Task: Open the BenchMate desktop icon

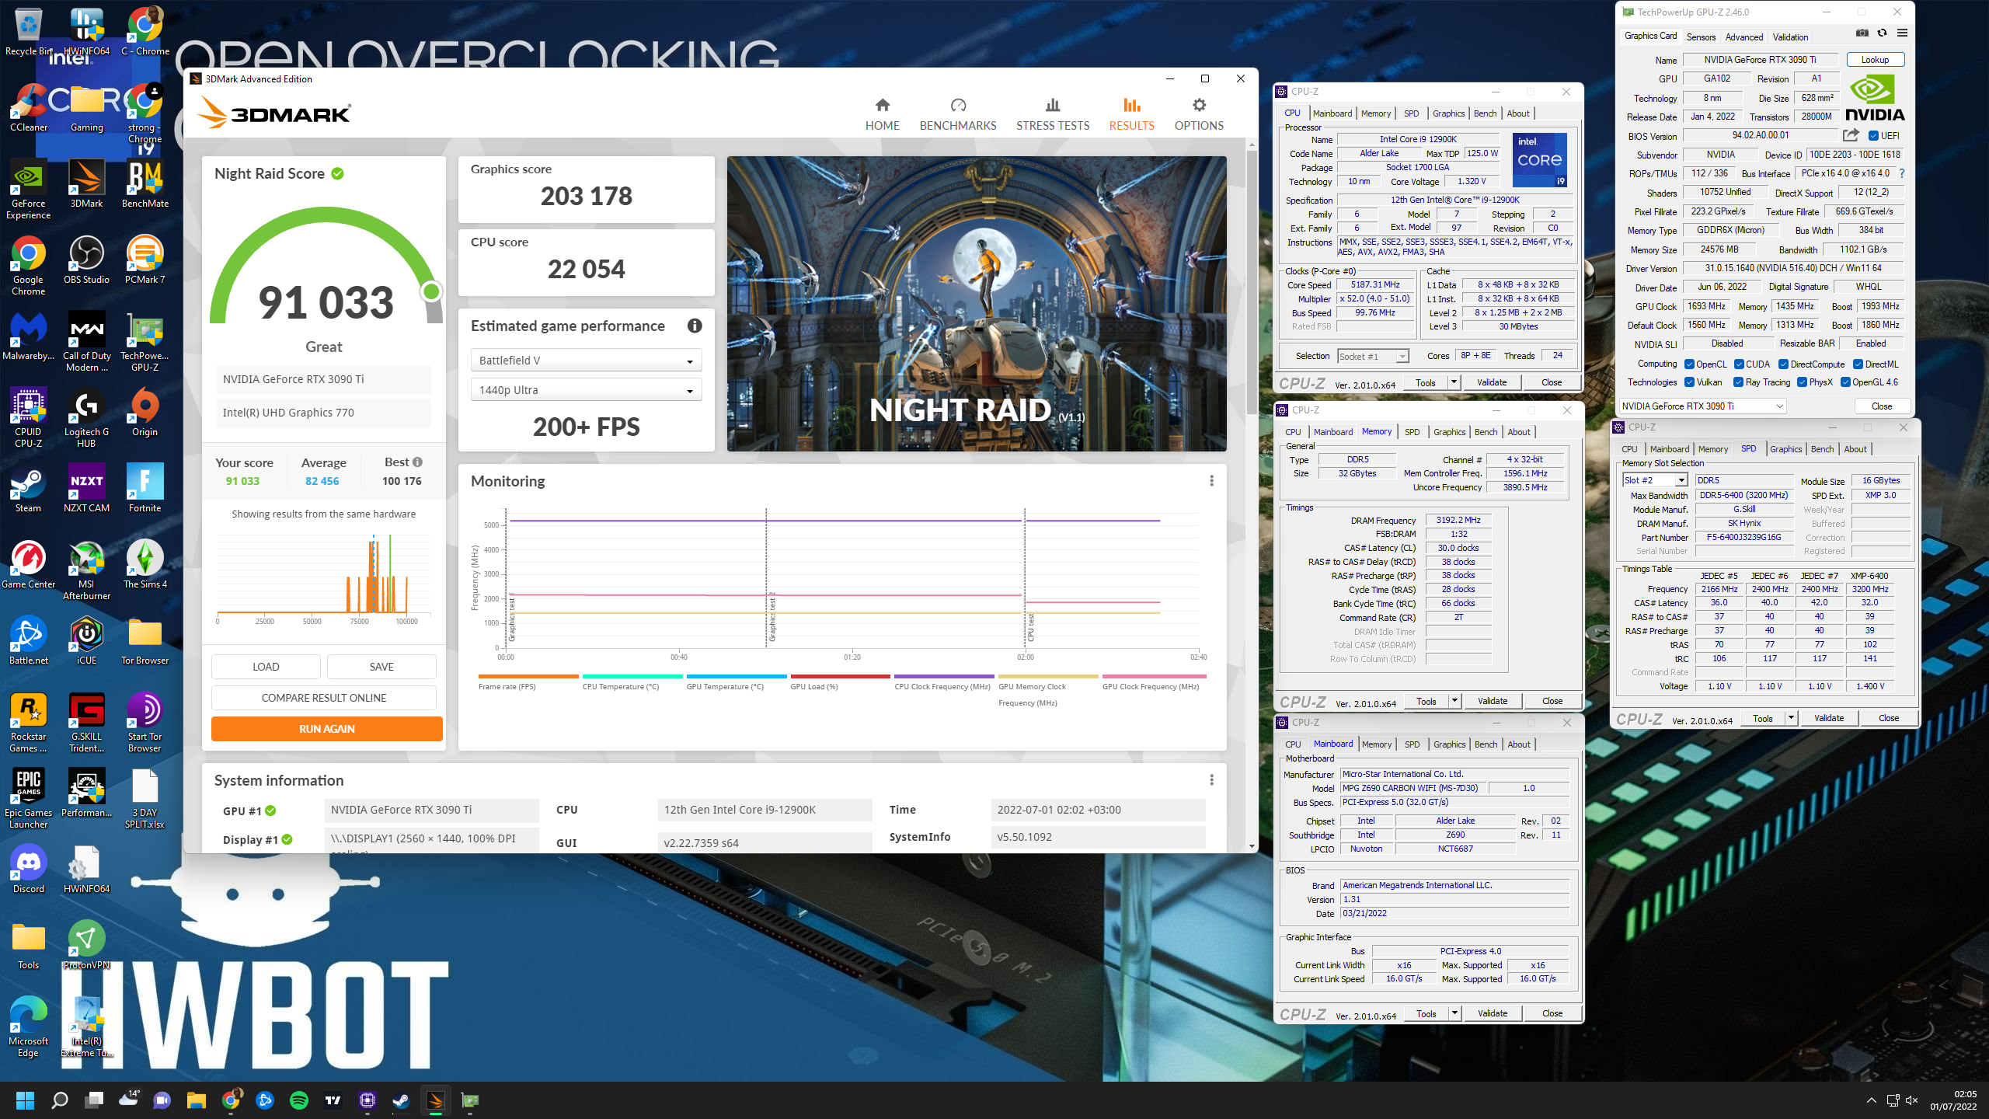Action: point(145,184)
